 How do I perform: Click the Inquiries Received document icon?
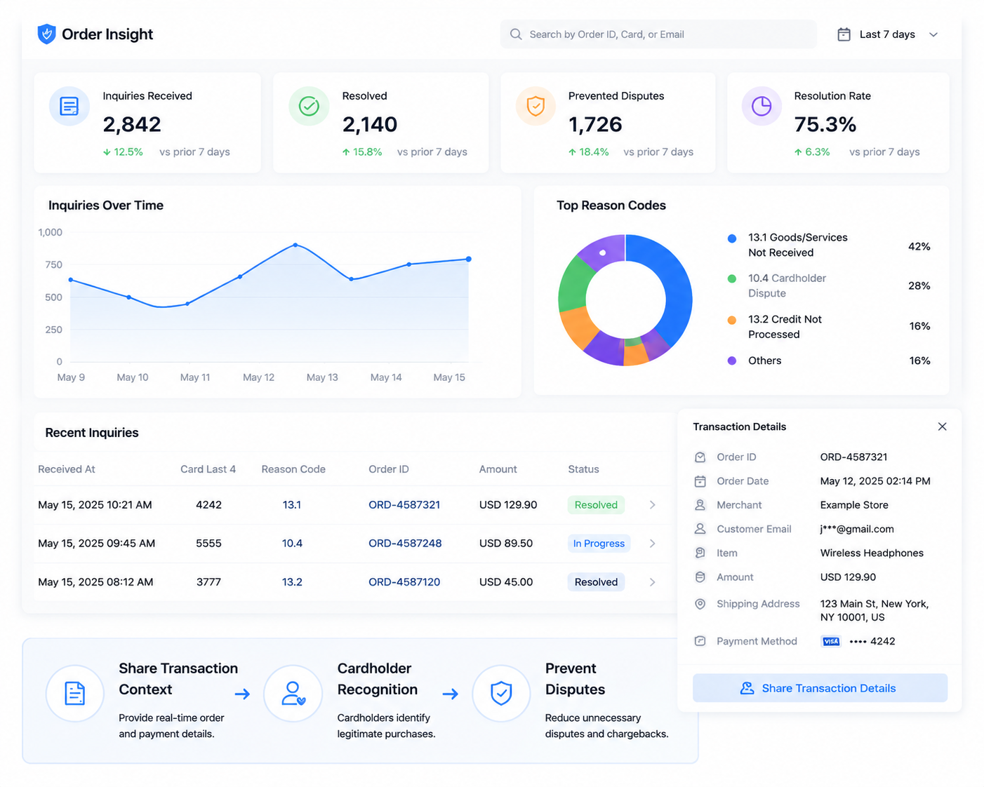pyautogui.click(x=69, y=106)
